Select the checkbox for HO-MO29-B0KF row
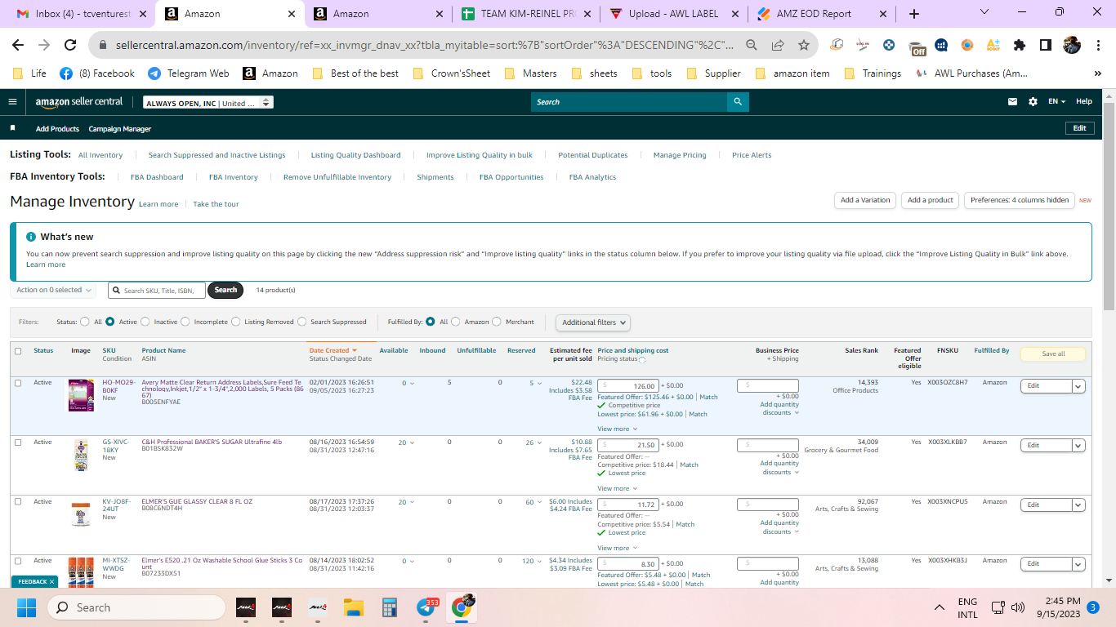Screen dimensions: 1116x627 [x=18, y=383]
